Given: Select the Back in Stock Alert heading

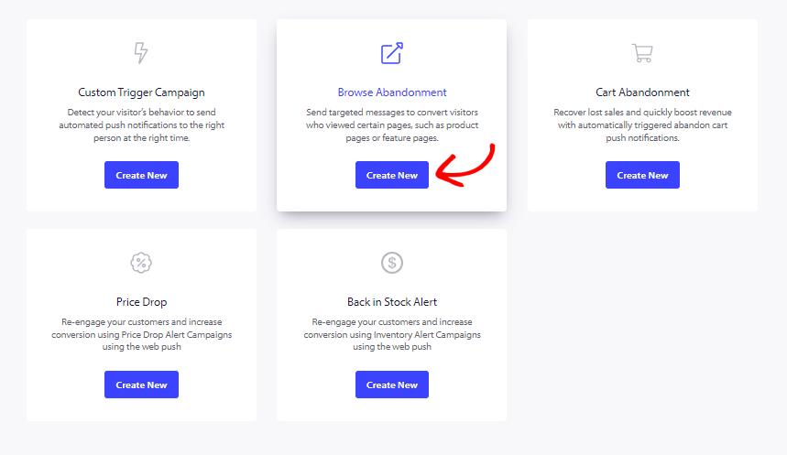Looking at the screenshot, I should 392,302.
